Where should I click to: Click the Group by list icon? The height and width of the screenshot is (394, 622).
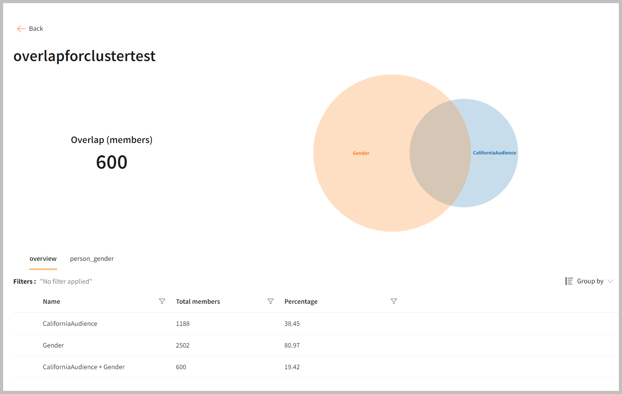pos(569,281)
